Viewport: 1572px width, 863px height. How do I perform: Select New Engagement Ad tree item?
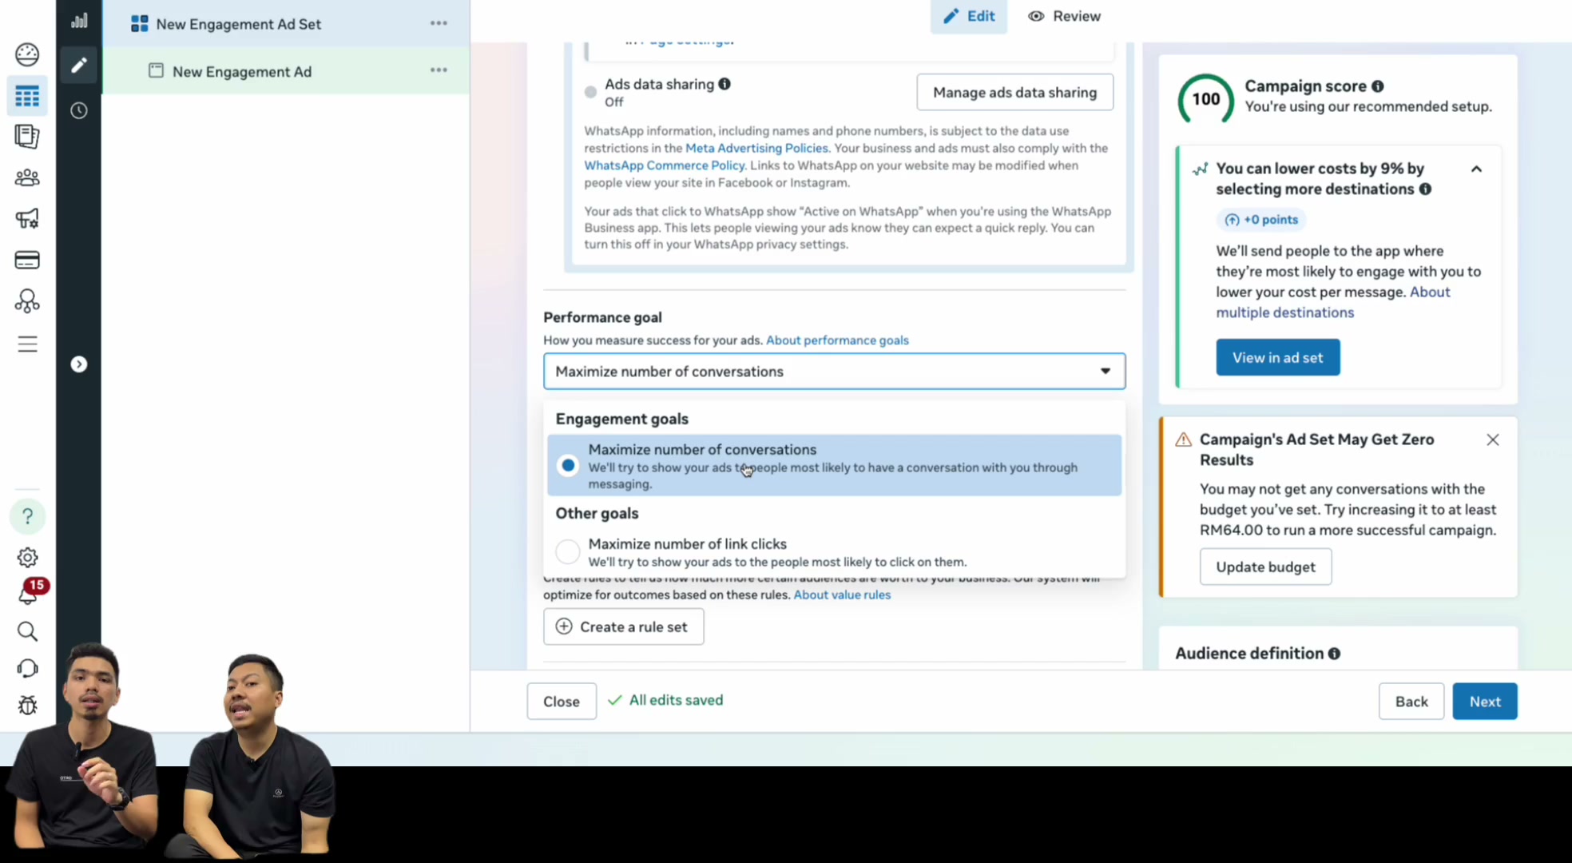(x=285, y=71)
